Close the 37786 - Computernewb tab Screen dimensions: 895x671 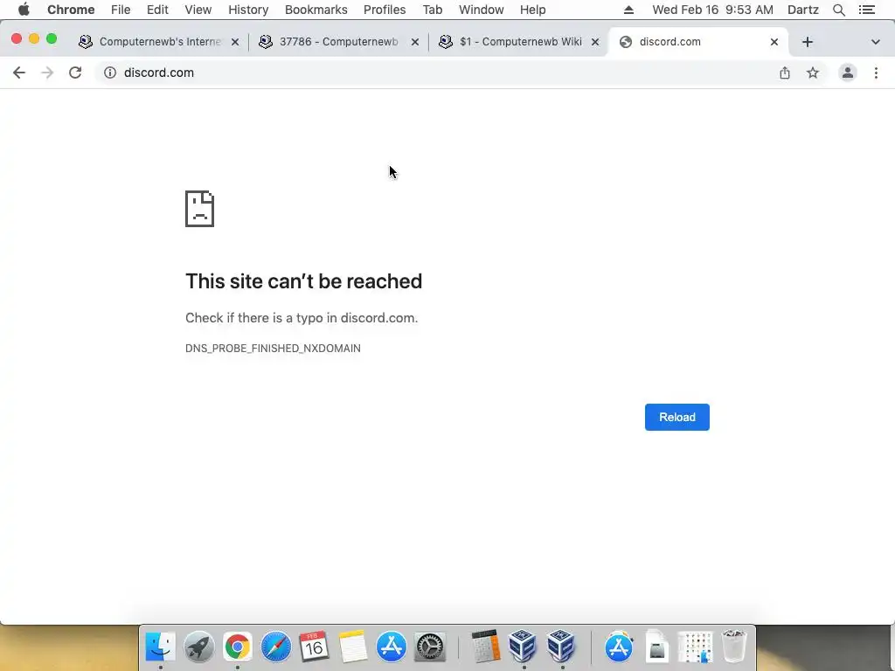415,42
